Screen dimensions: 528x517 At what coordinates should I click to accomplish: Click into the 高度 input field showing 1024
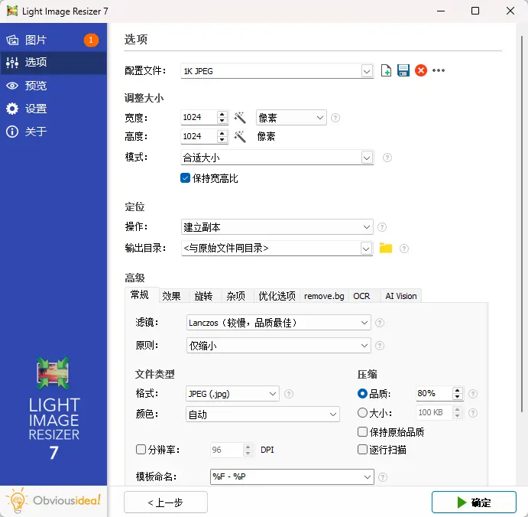coord(199,136)
